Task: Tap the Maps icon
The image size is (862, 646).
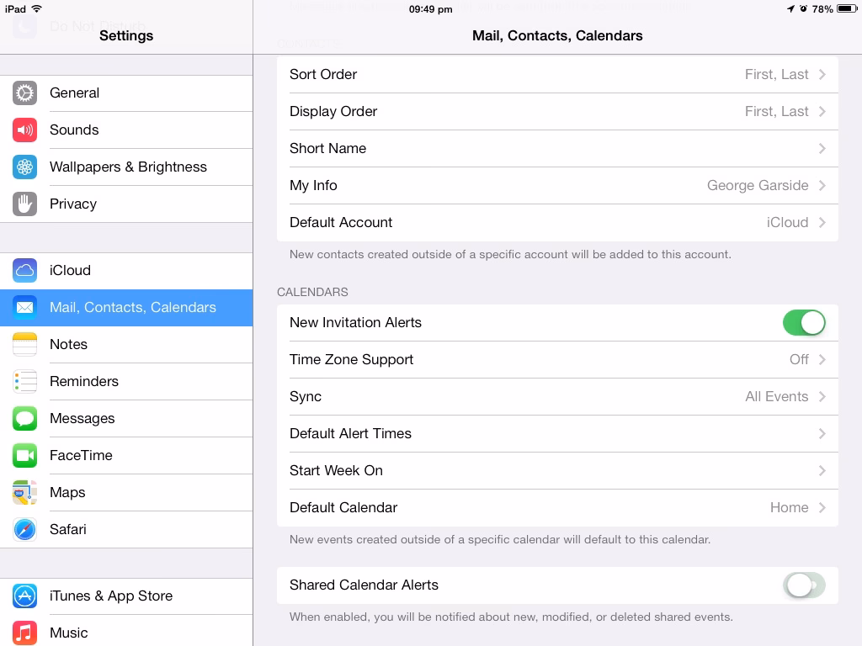Action: click(24, 492)
